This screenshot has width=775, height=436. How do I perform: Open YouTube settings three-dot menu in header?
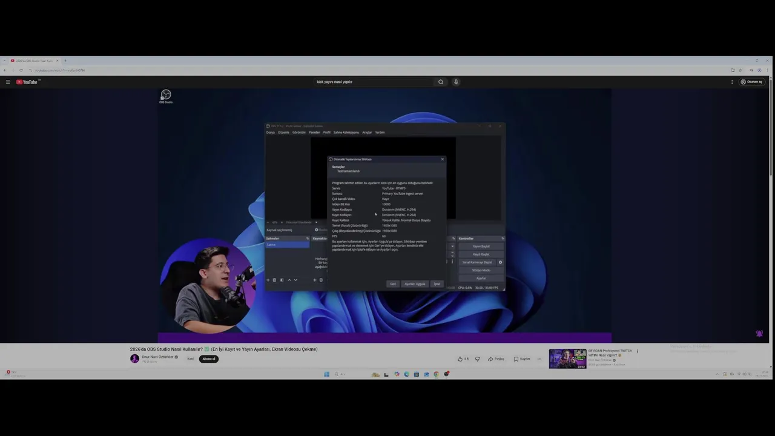[x=732, y=82]
